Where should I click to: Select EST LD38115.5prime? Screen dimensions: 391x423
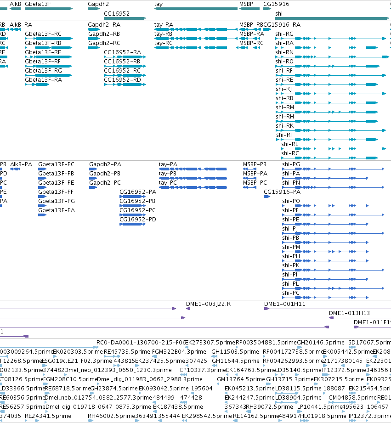[298, 389]
